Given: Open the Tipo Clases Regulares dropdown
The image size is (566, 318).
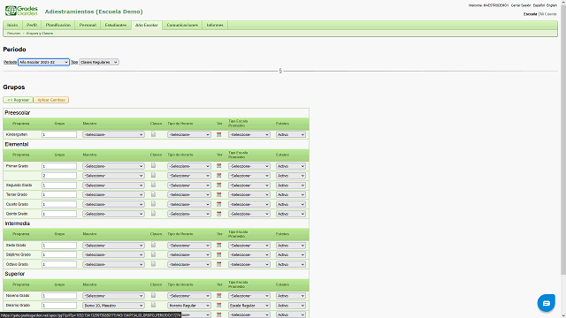Looking at the screenshot, I should (x=99, y=62).
